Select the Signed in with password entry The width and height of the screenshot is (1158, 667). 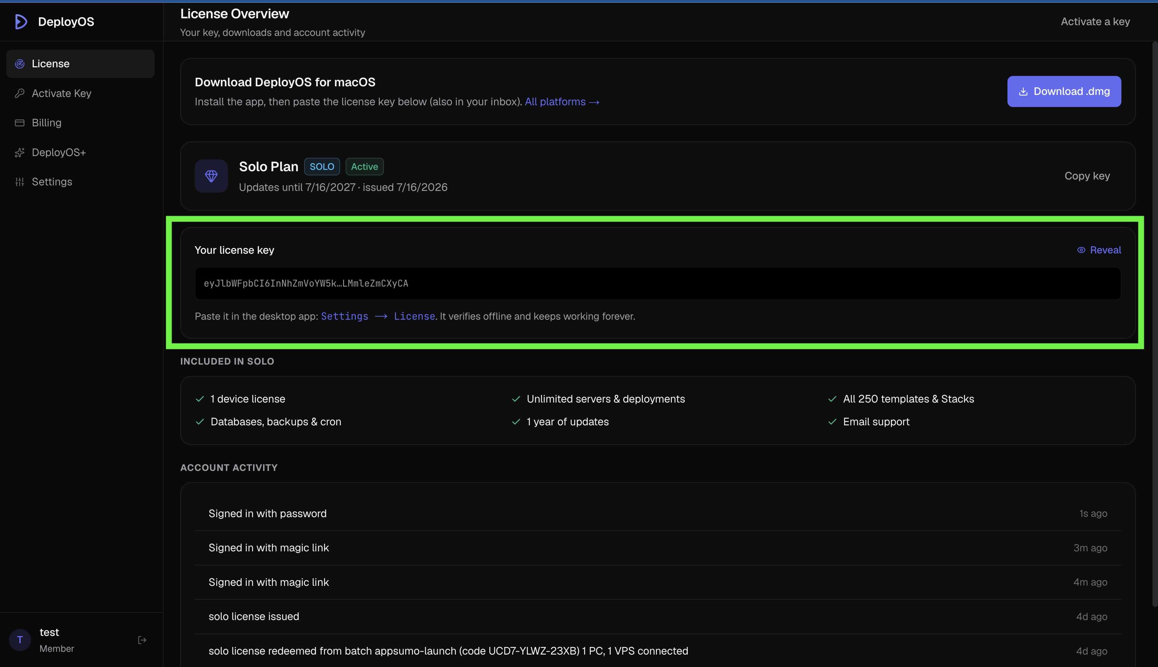pyautogui.click(x=657, y=513)
